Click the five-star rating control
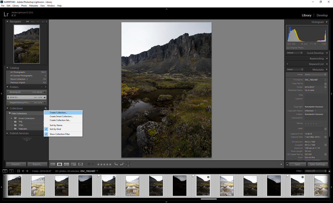333x203 pixels. [104, 164]
